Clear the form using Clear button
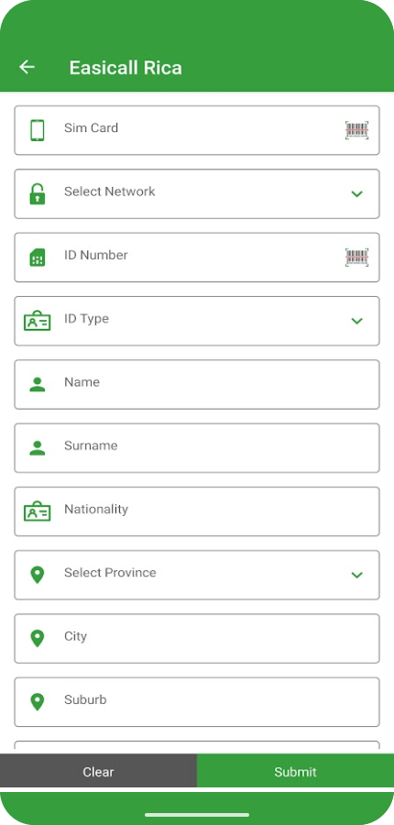This screenshot has width=394, height=825. click(98, 771)
